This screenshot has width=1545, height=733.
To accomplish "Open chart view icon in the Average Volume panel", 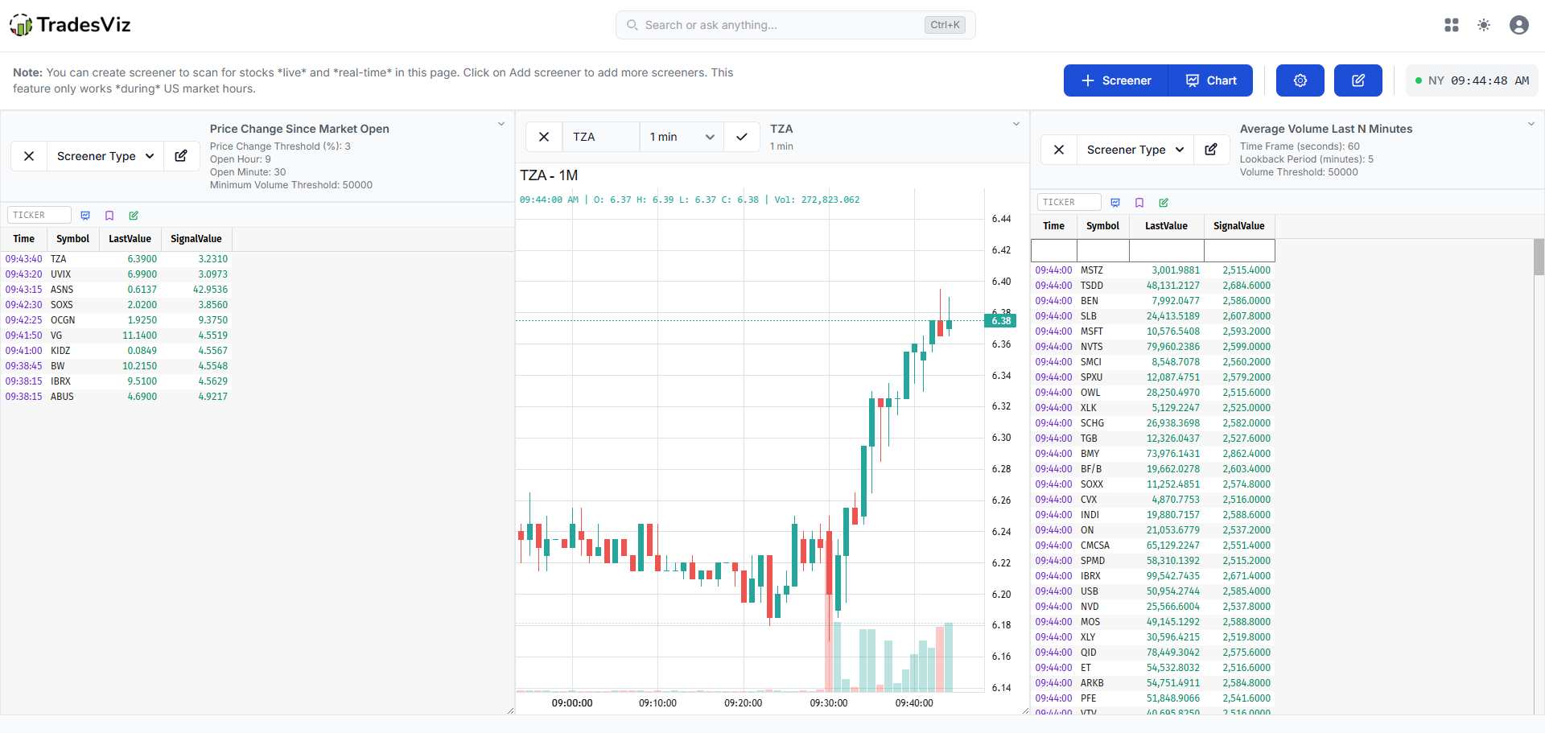I will tap(1114, 203).
